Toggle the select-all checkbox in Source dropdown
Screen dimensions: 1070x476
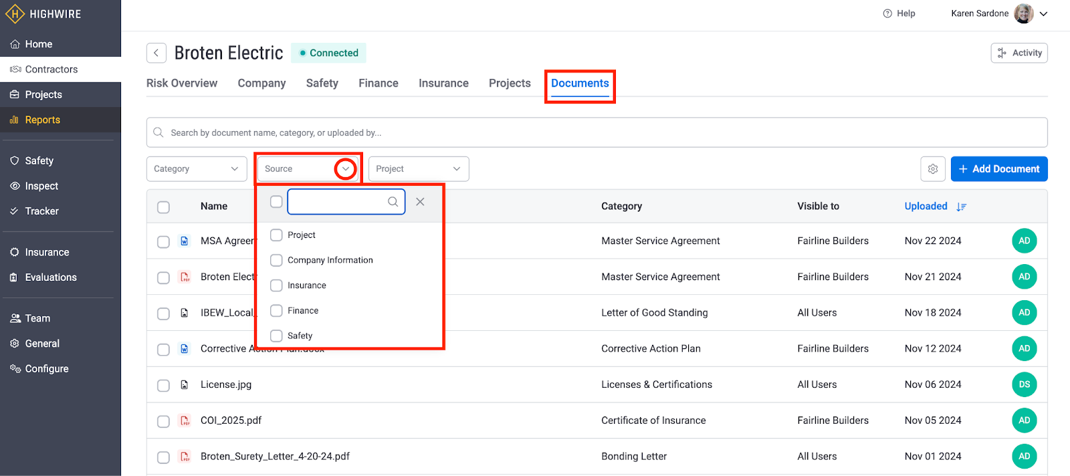(276, 202)
